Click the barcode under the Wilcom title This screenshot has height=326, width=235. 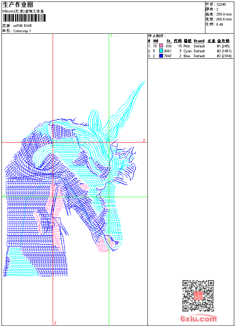[x=24, y=18]
